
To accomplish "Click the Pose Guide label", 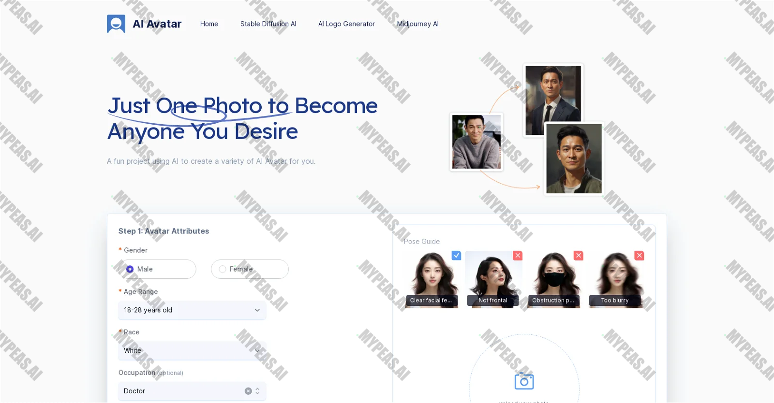I will [422, 242].
